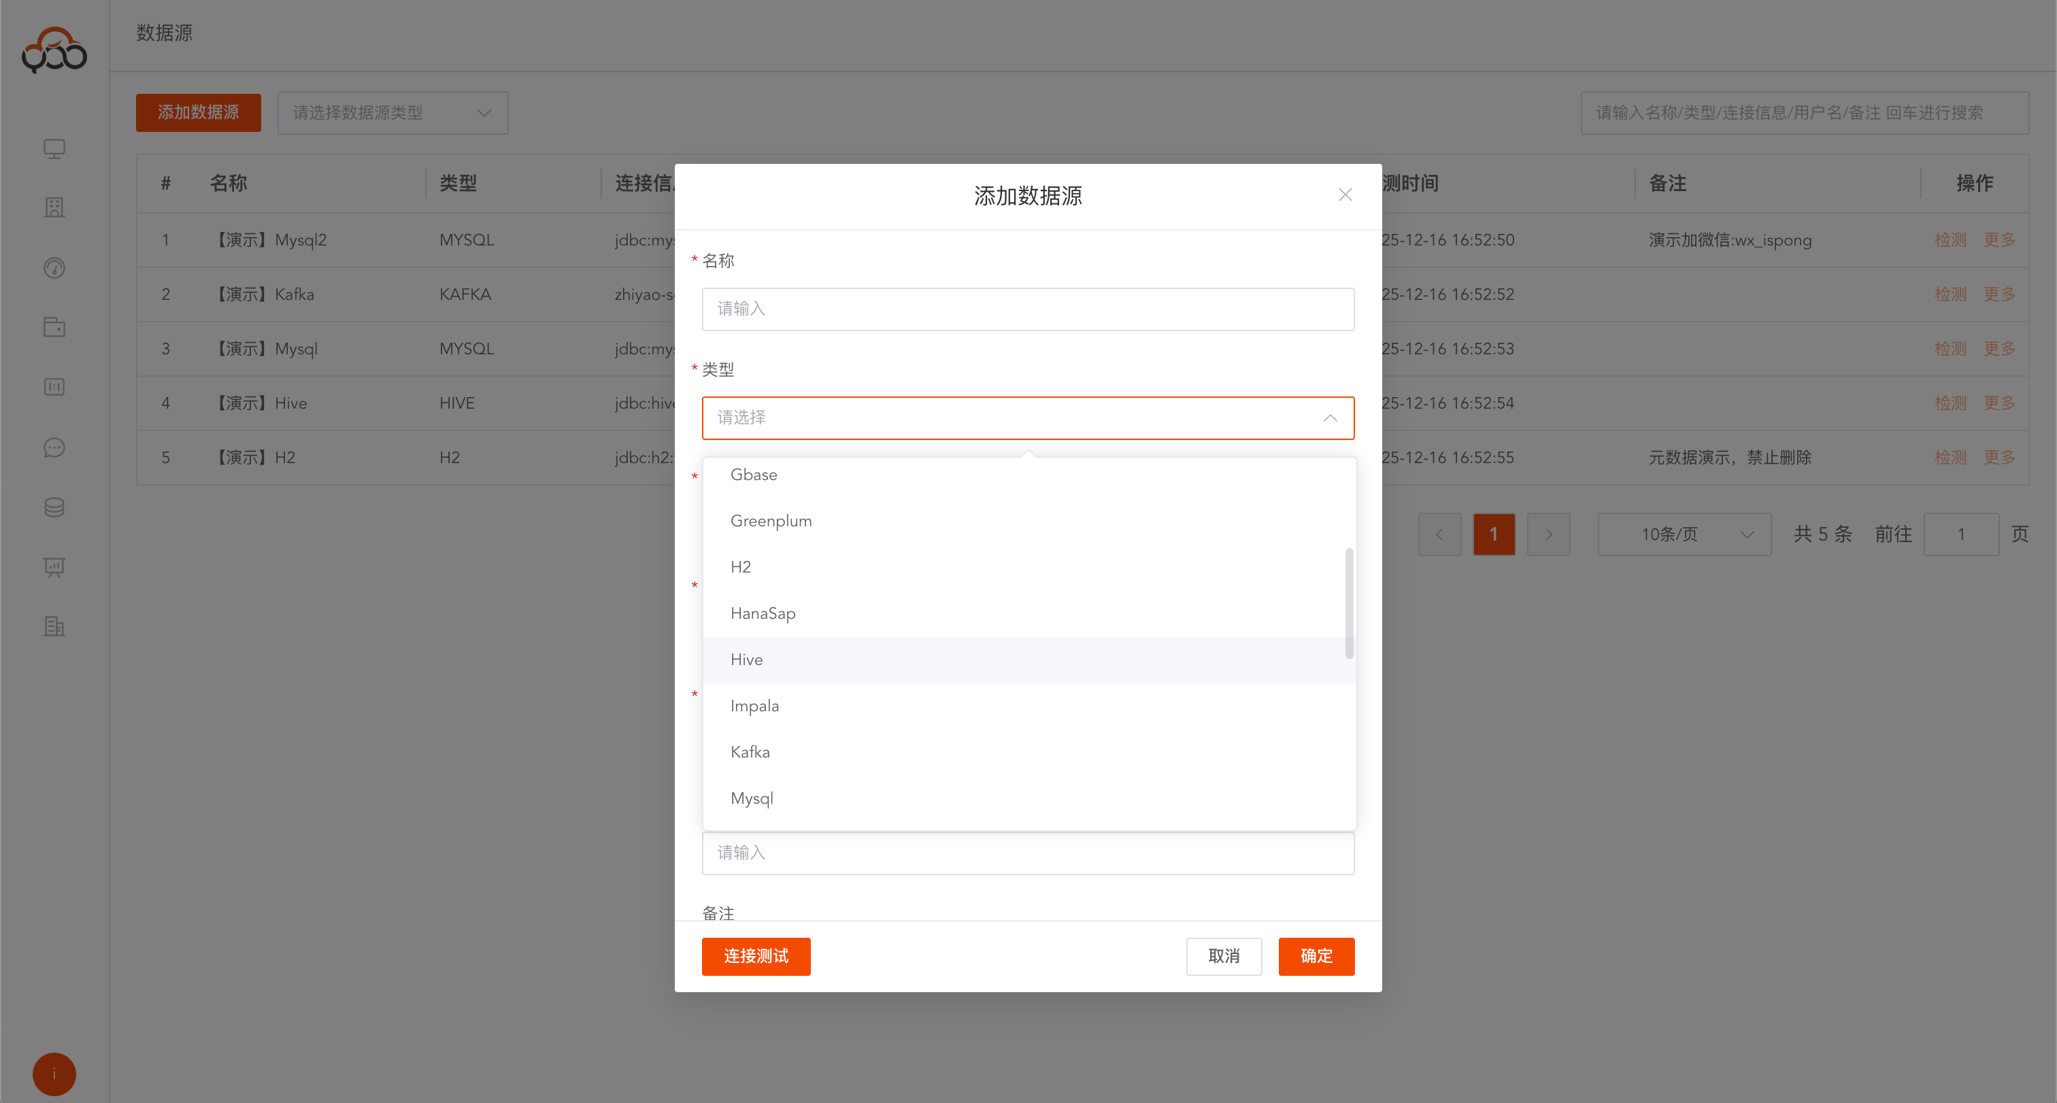Click the 连接测试 button in the dialog
2057x1103 pixels.
[x=756, y=956]
